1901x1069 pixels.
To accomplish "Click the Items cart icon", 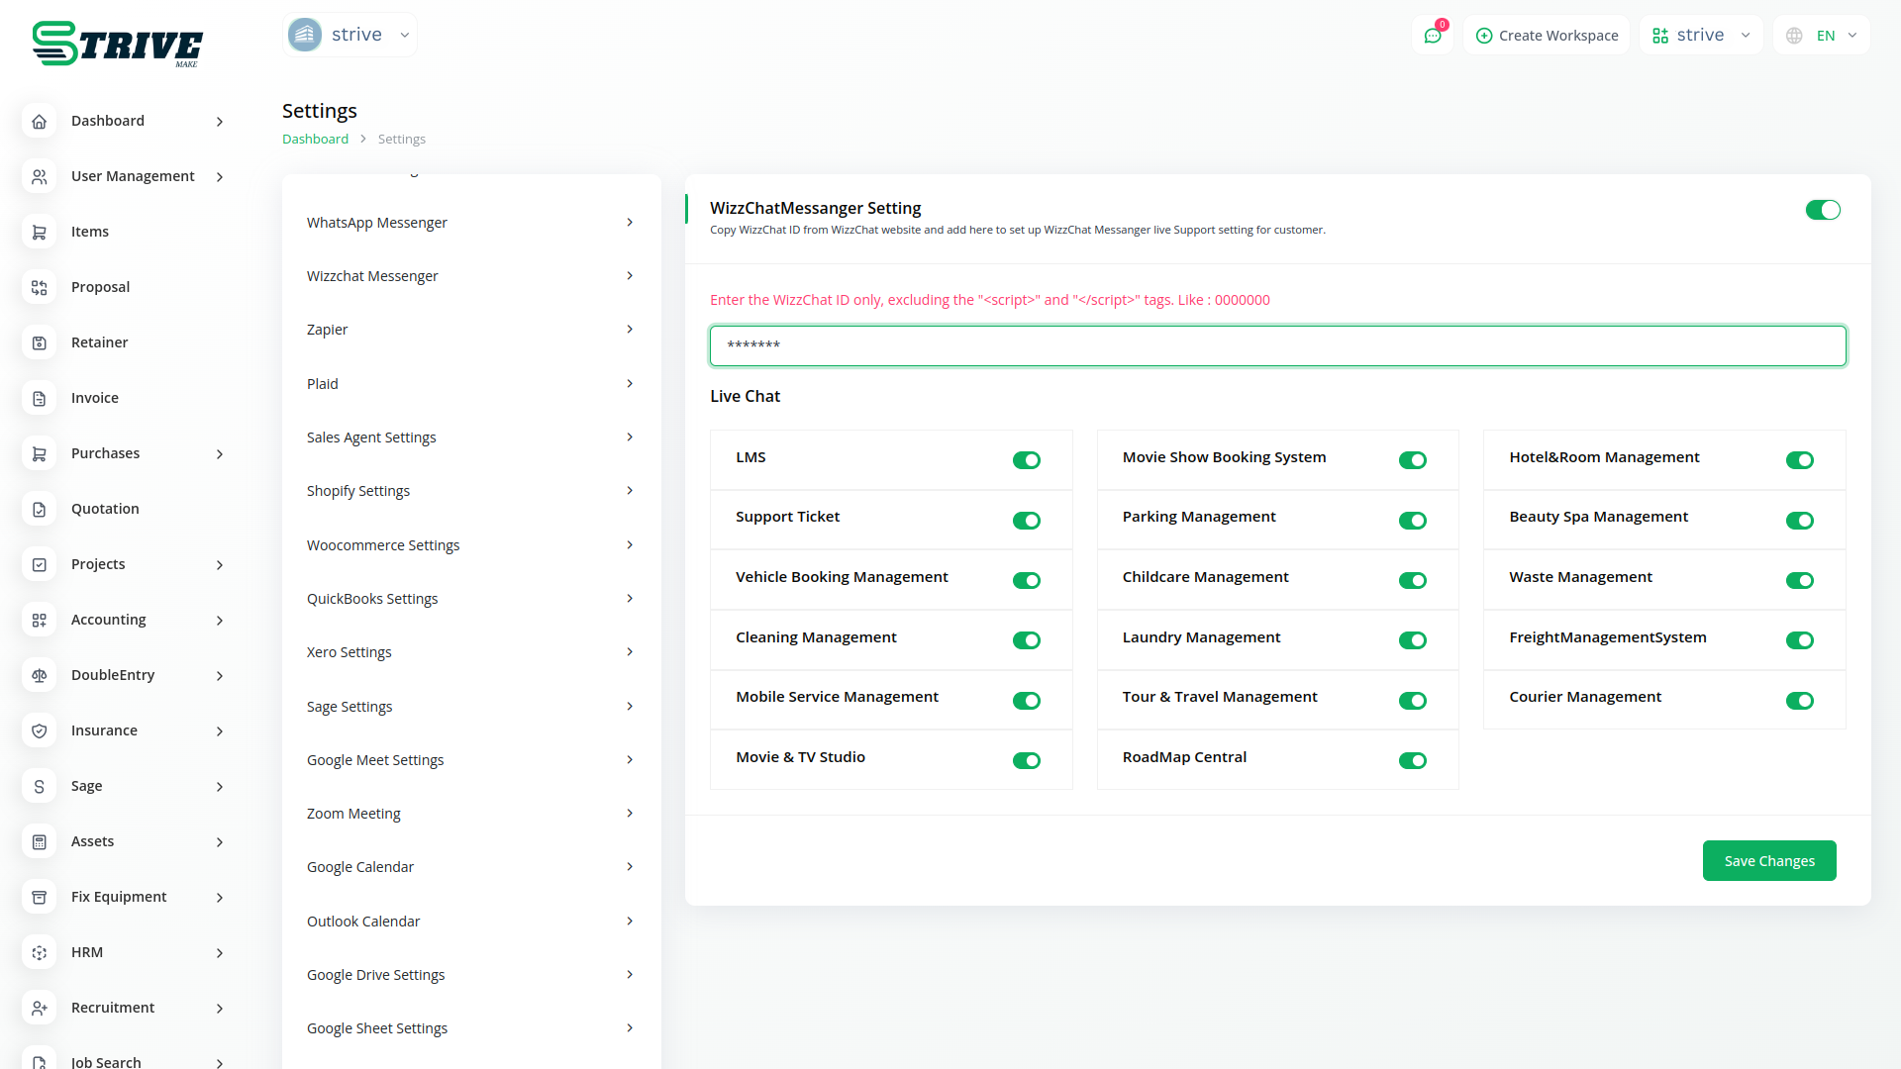I will (40, 232).
